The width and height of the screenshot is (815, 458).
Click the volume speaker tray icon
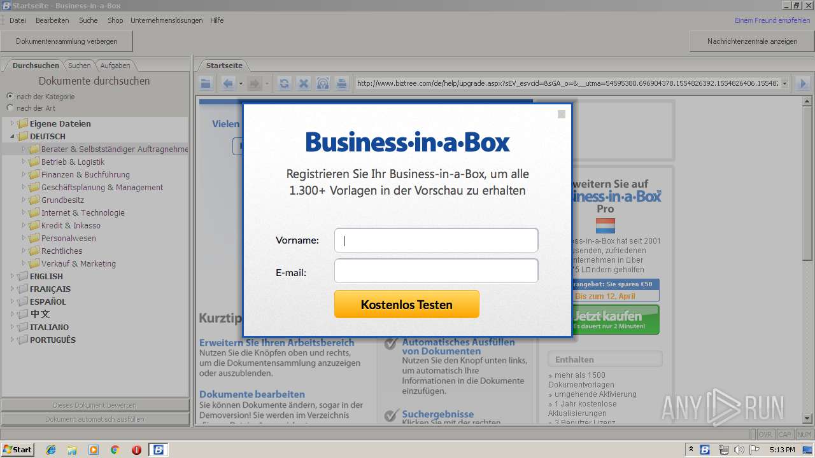tap(739, 450)
